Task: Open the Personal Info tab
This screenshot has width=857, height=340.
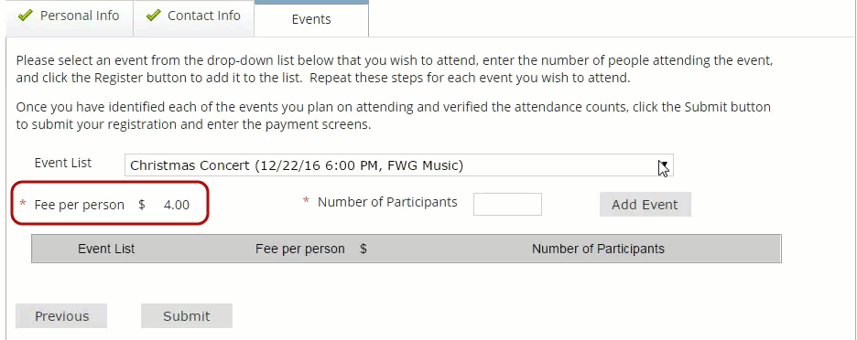Action: pyautogui.click(x=70, y=18)
